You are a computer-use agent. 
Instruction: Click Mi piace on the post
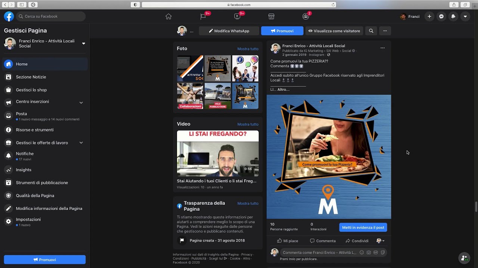pos(288,241)
